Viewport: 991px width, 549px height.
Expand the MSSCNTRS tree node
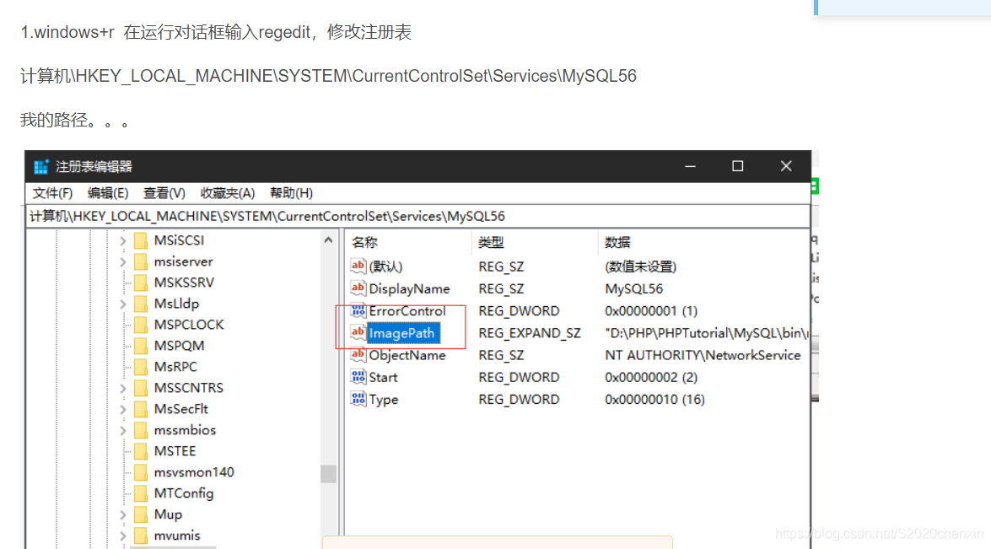(x=123, y=388)
